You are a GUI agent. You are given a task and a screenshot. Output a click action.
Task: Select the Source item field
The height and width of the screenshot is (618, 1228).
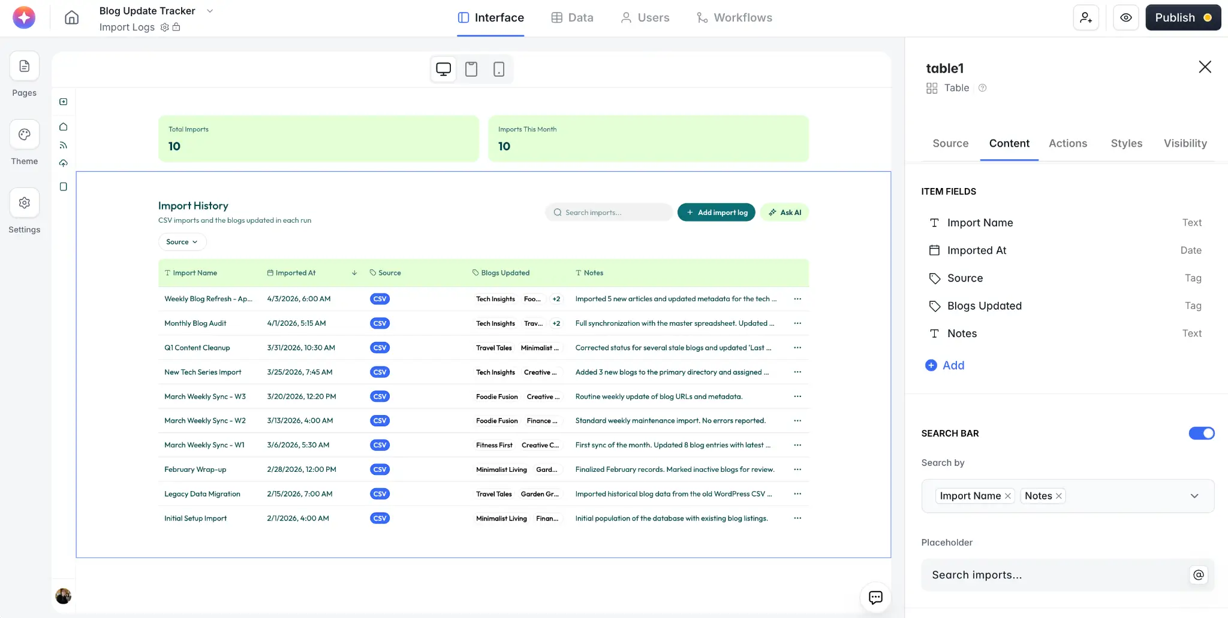pyautogui.click(x=1065, y=278)
